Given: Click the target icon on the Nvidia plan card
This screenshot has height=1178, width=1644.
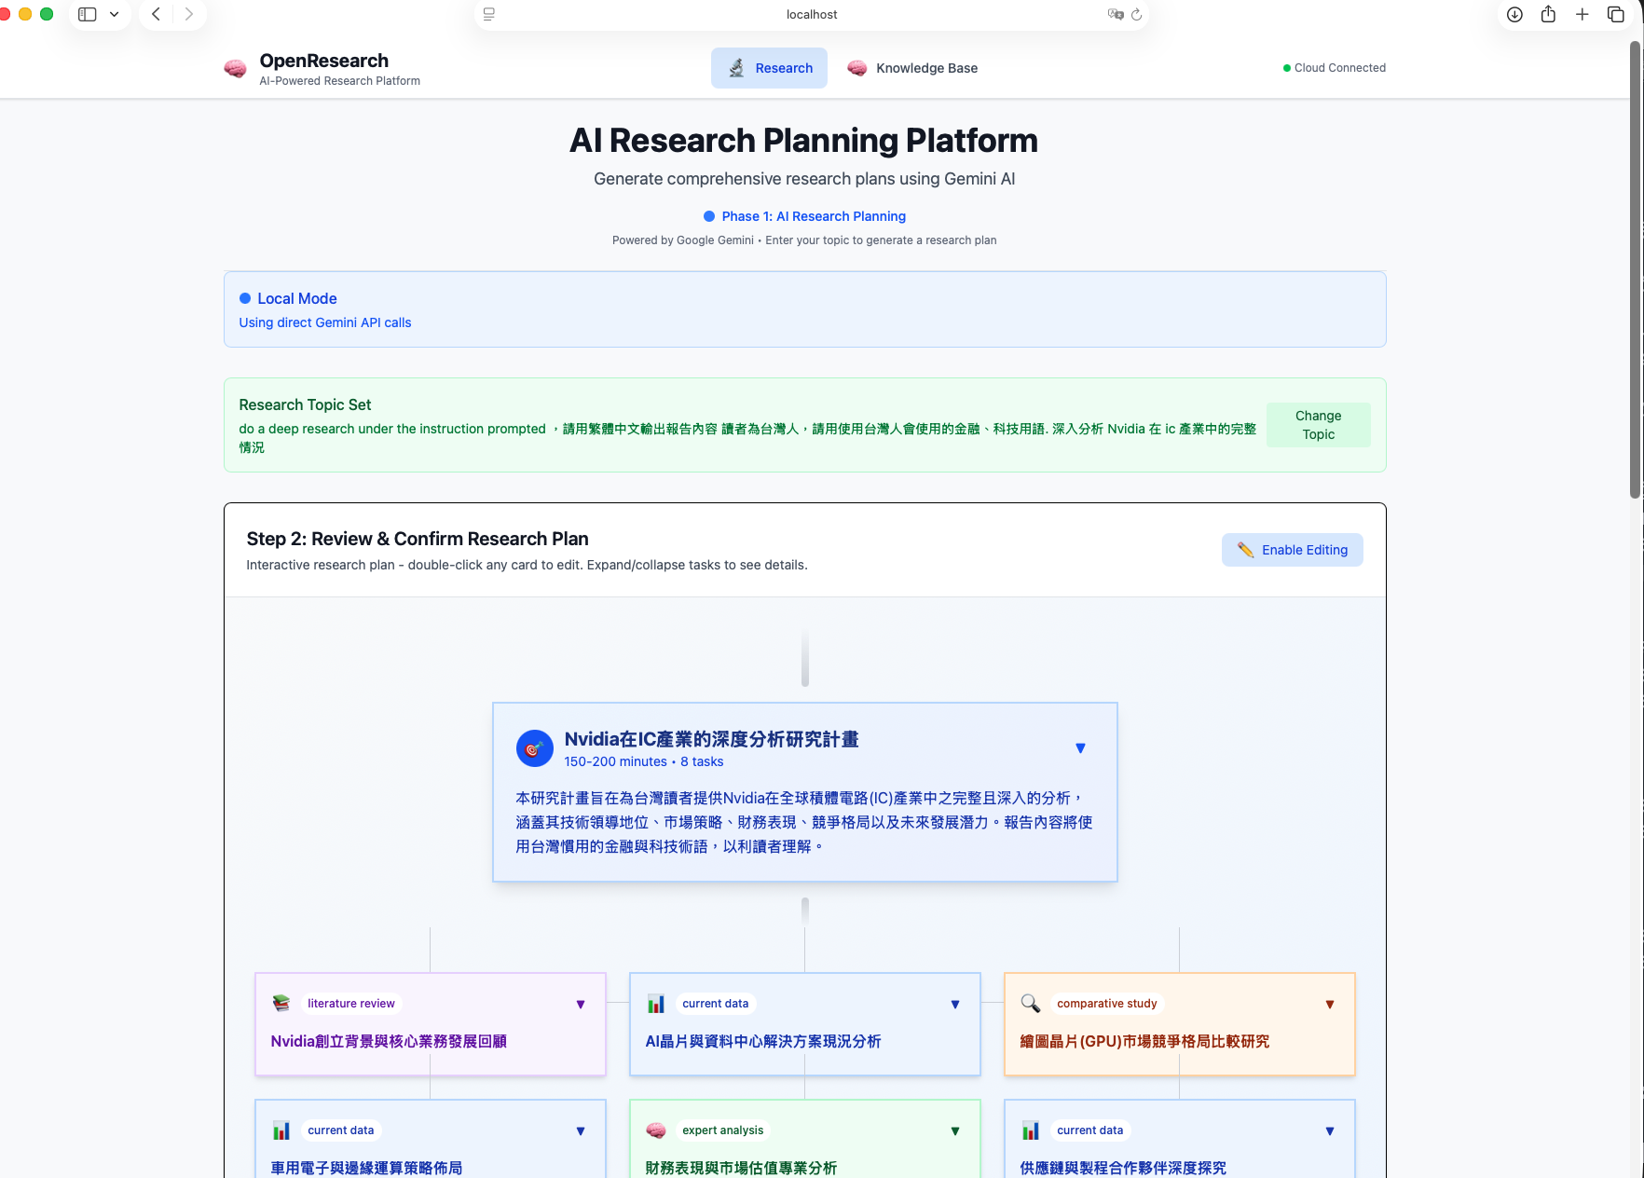Looking at the screenshot, I should point(534,747).
